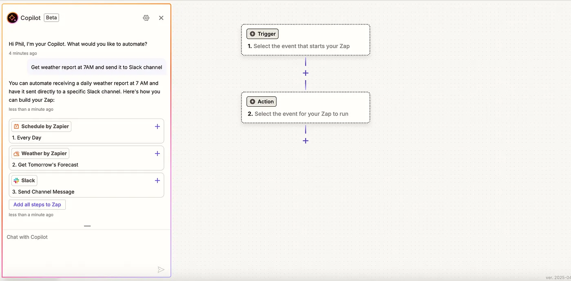Close the Copilot panel
Screen dimensions: 571x281
coord(161,18)
